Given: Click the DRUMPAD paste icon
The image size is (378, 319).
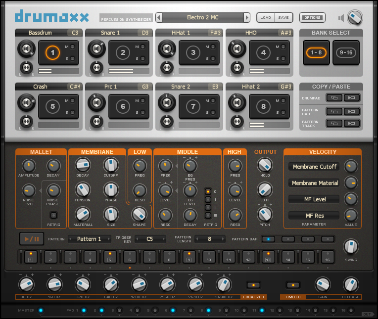Looking at the screenshot, I should click(352, 98).
